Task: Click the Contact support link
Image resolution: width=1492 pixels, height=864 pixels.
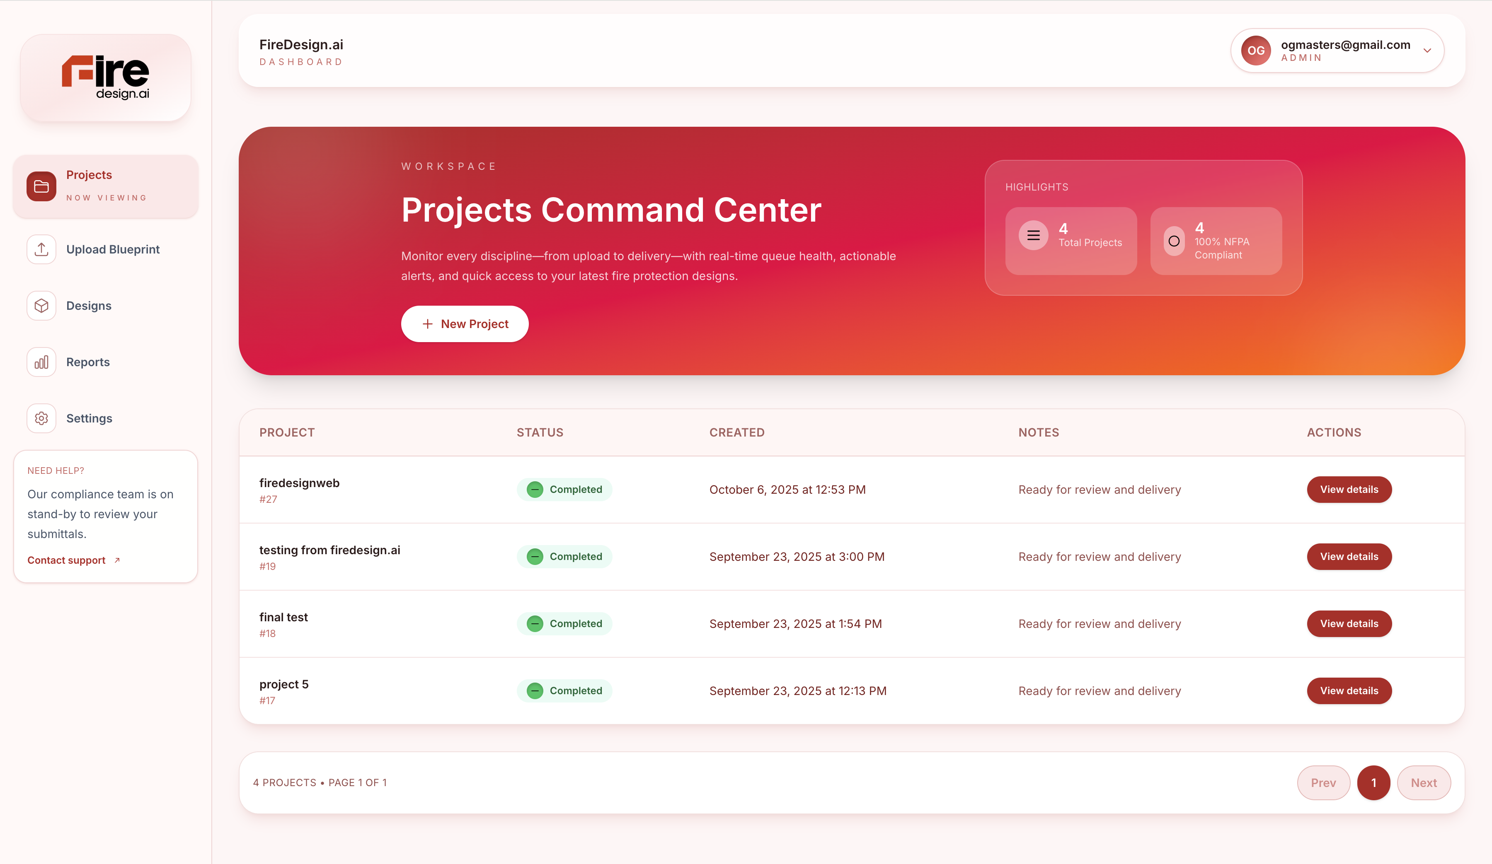Action: [x=66, y=560]
